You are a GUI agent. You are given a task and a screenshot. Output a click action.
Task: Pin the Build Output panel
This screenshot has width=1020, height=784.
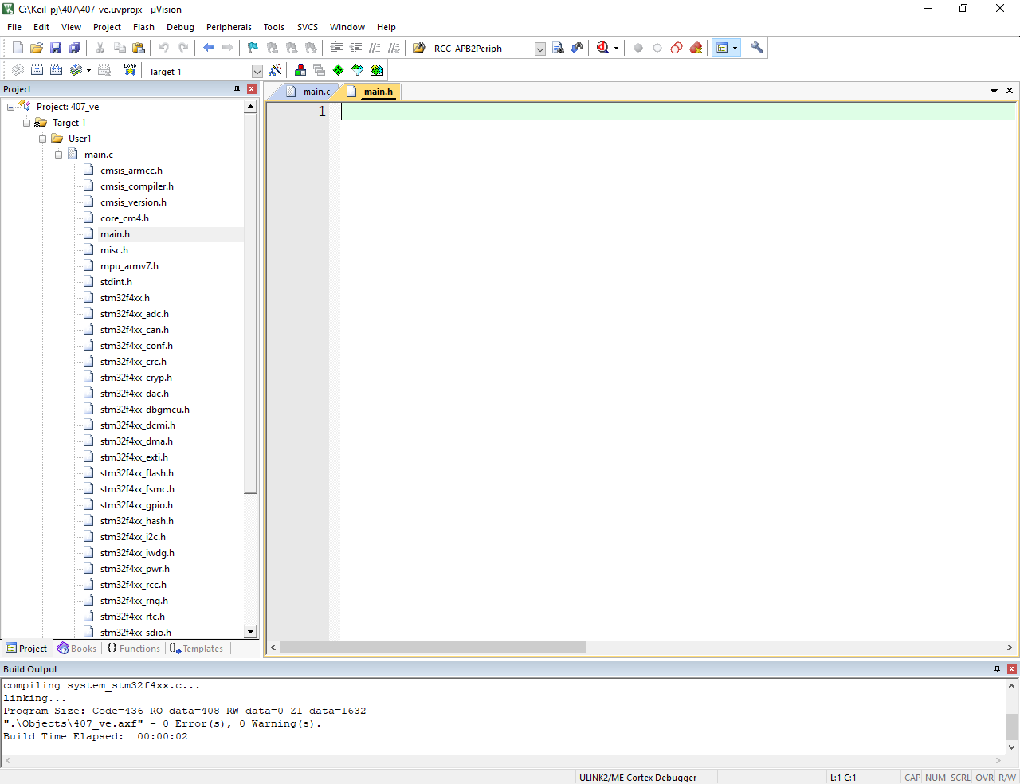click(x=997, y=669)
